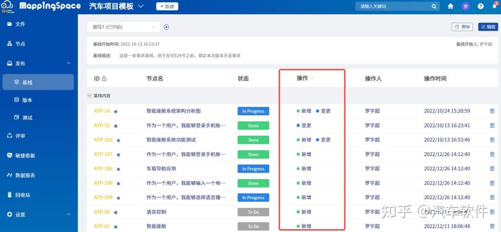Screen dimensions: 501x232
Task: Open detail document icon for ATP-199 row
Action: click(492, 198)
